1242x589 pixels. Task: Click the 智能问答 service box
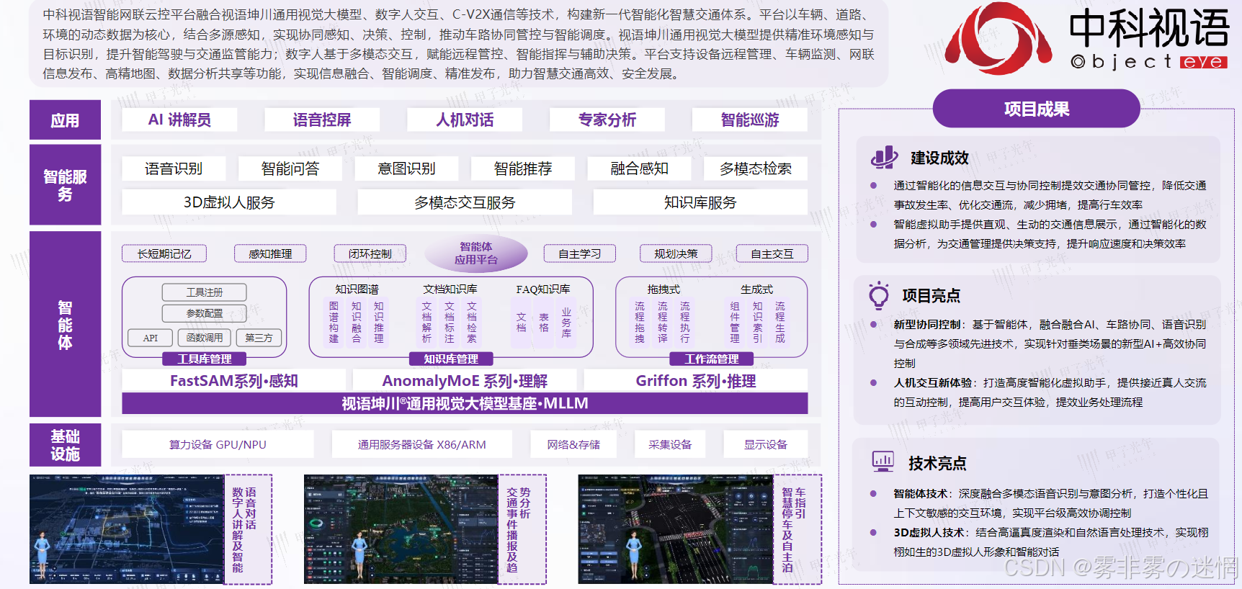click(x=290, y=168)
